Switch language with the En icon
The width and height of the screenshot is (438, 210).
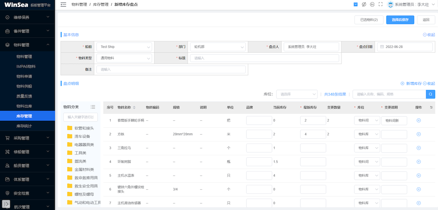[372, 4]
